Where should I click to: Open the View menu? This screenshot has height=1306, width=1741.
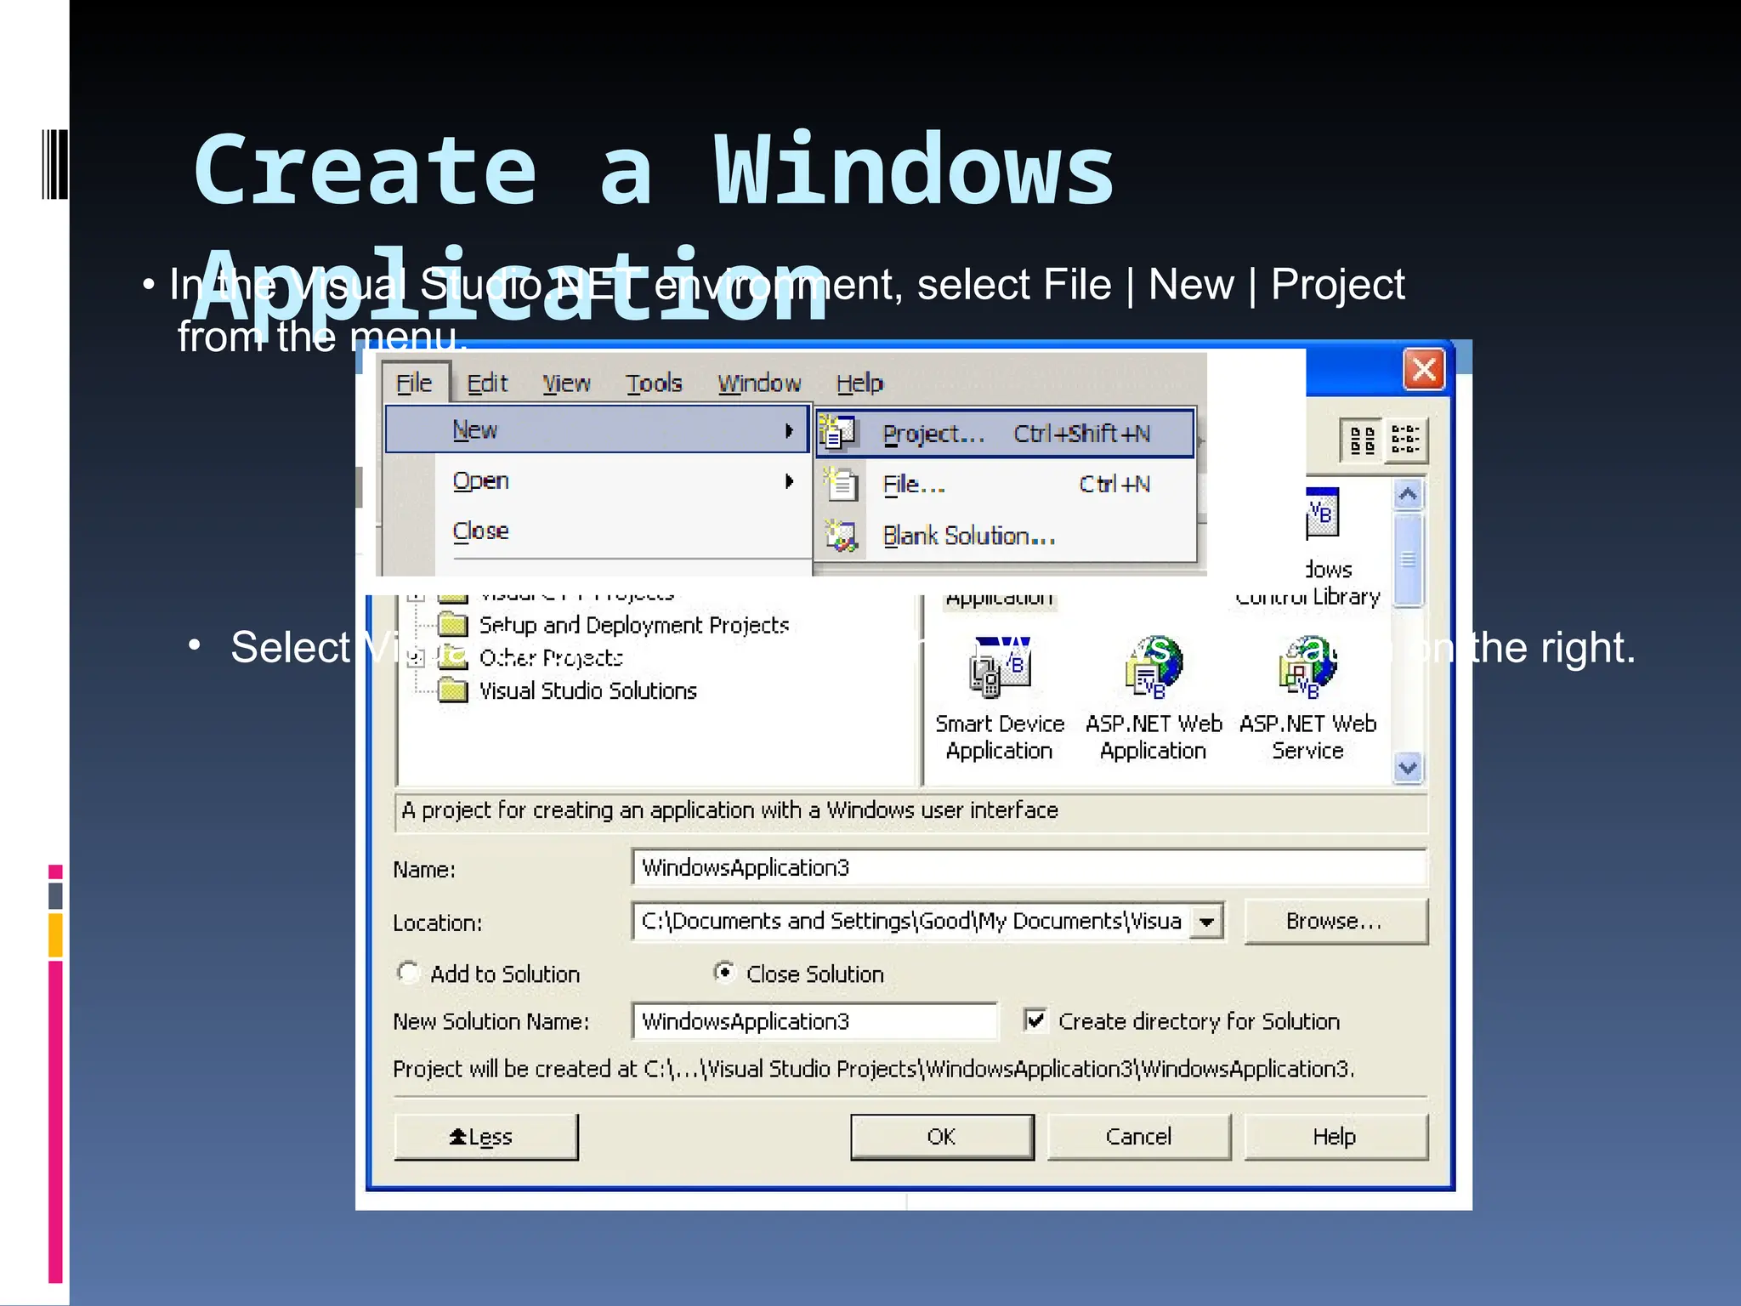(x=566, y=383)
